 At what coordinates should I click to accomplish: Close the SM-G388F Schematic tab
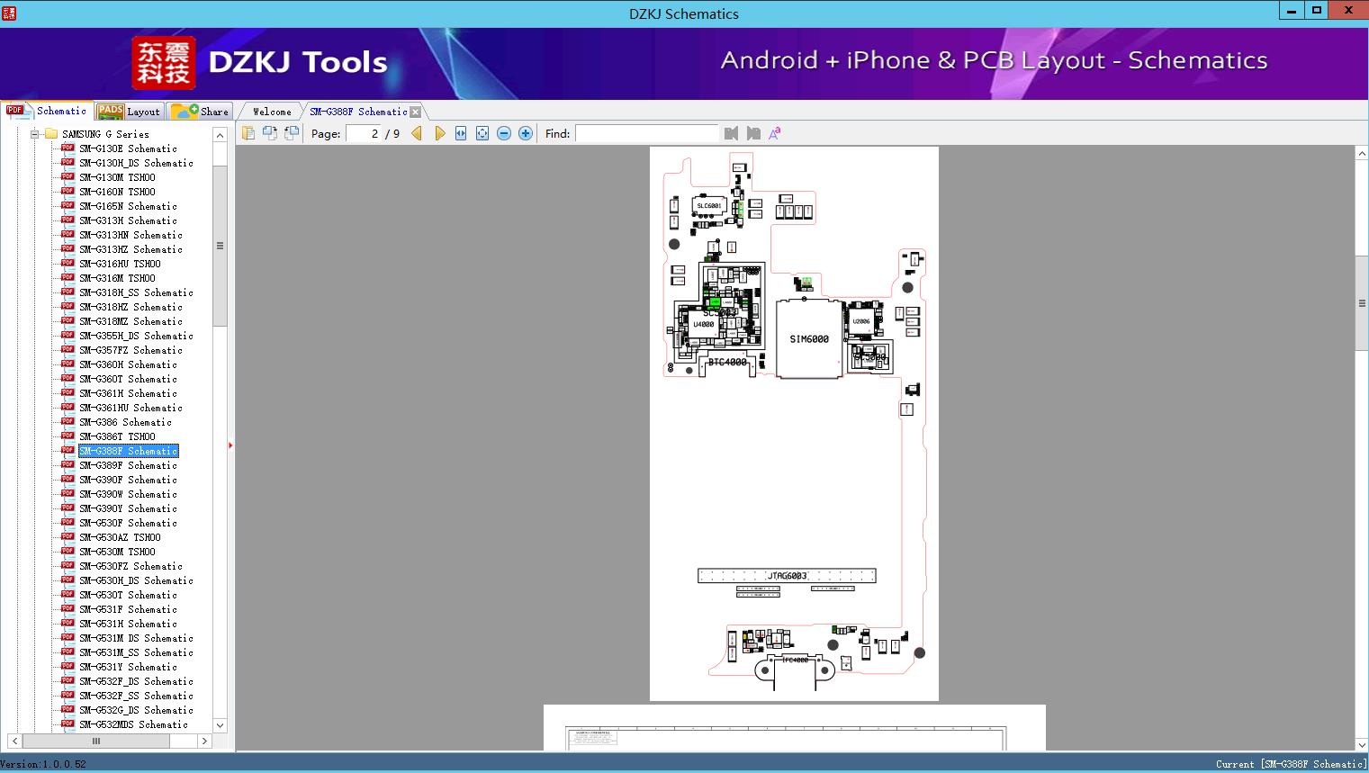pyautogui.click(x=415, y=112)
